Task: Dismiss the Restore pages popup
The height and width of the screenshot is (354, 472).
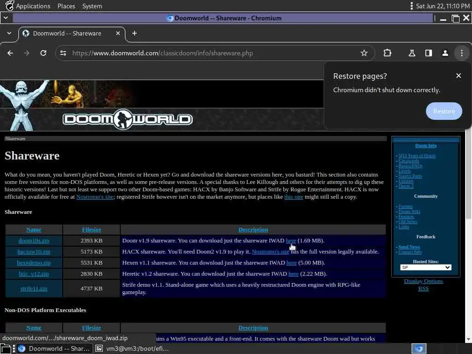Action: pyautogui.click(x=458, y=76)
